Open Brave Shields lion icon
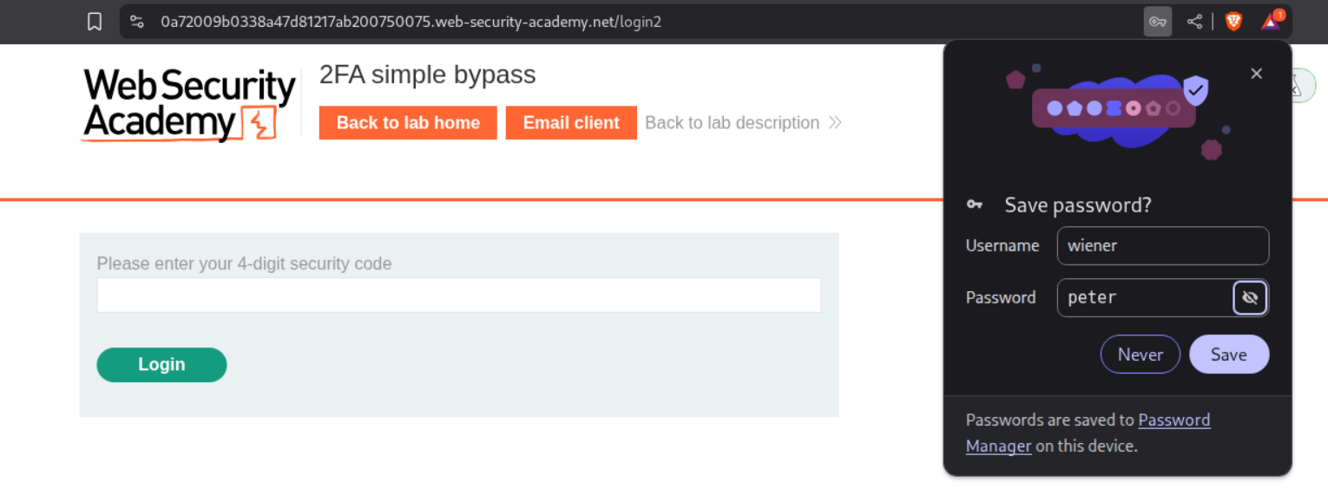Viewport: 1328px width, 495px height. (x=1233, y=22)
